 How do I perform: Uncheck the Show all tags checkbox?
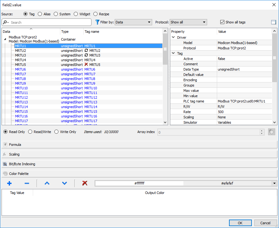point(222,22)
